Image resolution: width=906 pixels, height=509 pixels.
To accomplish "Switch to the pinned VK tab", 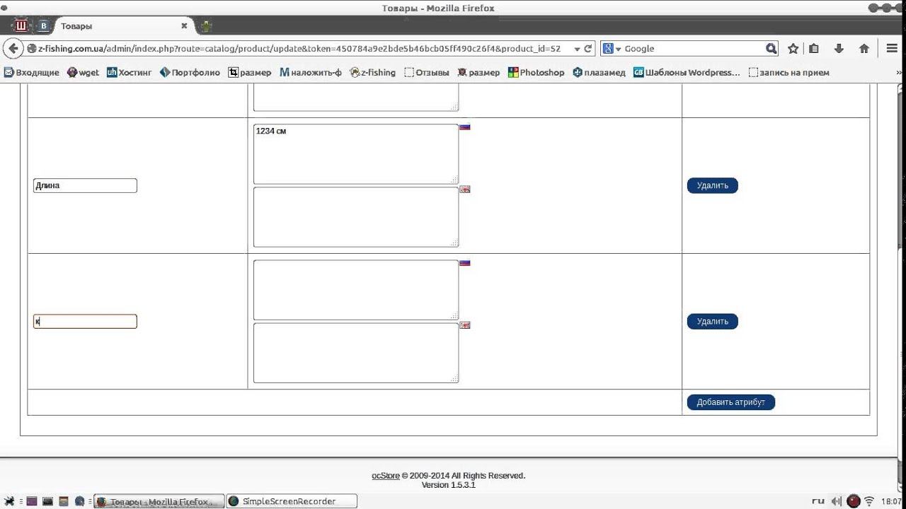I will click(x=43, y=26).
